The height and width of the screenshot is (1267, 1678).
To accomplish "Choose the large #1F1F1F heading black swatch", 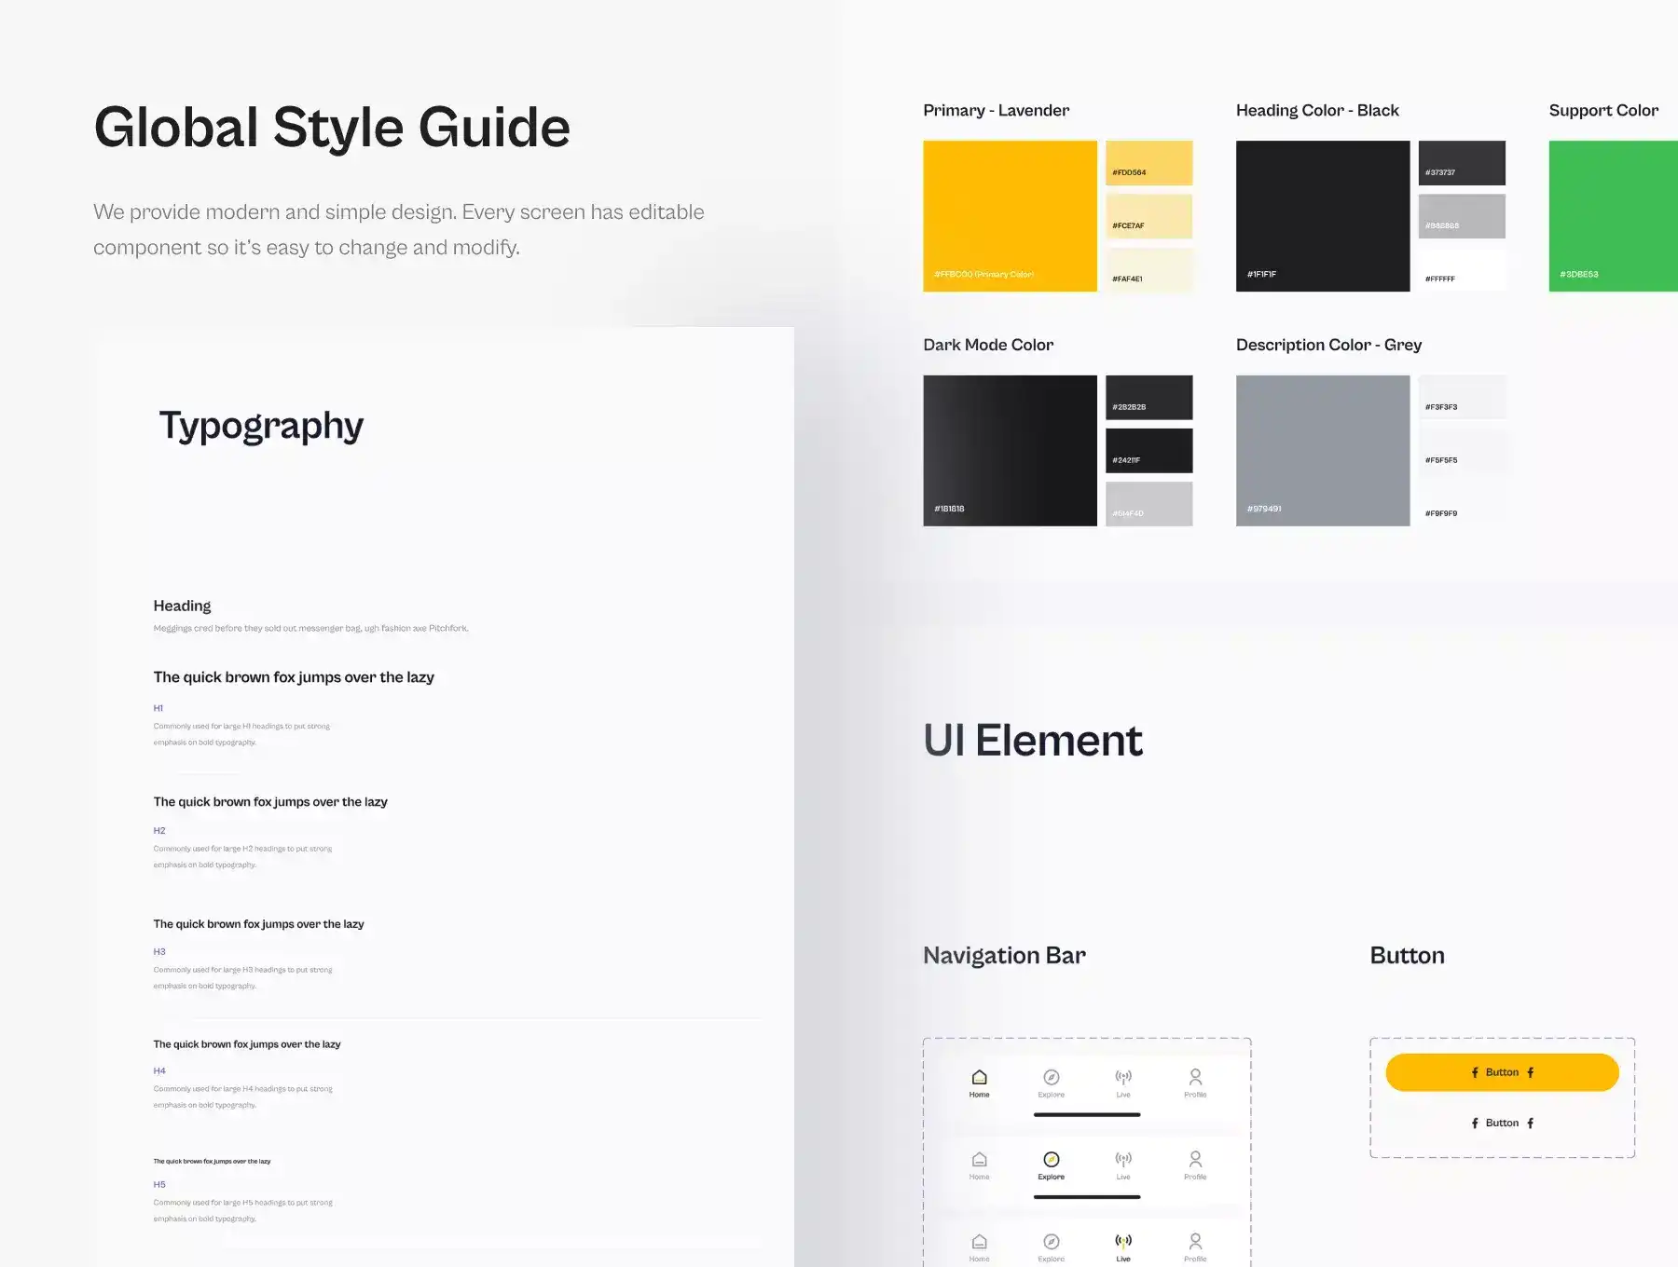I will 1322,216.
